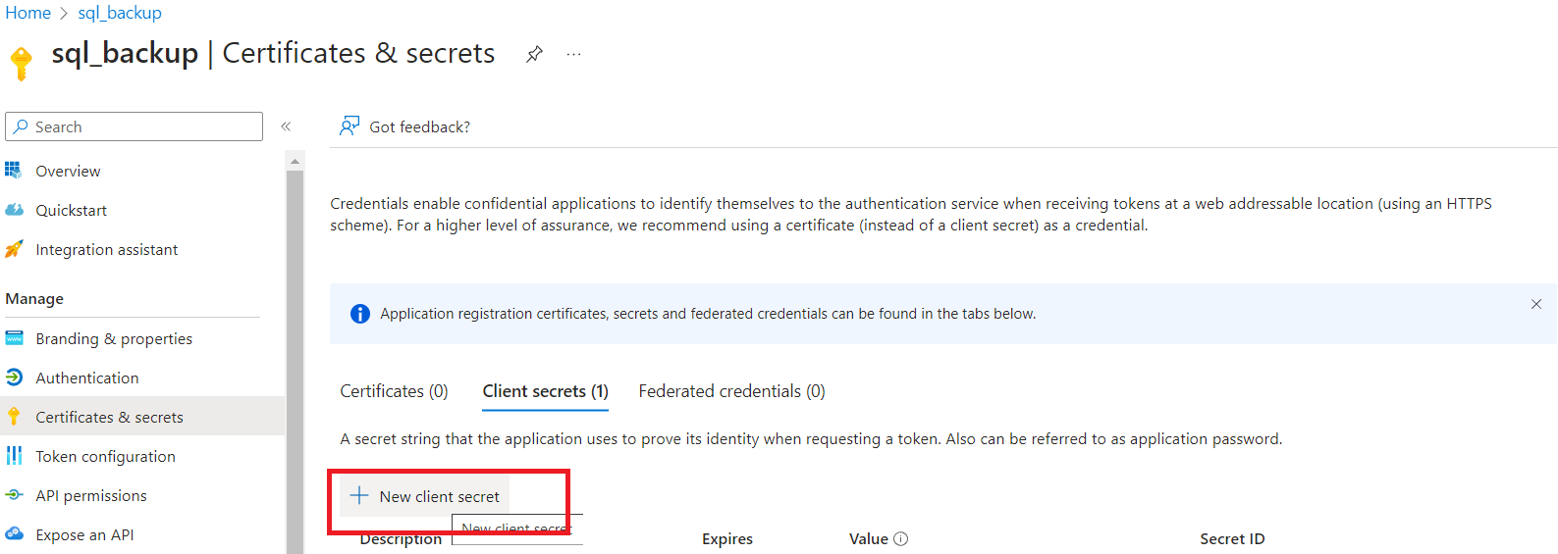Screen dimensions: 1558x554
Task: Collapse the sidebar with double-chevron icon
Action: (x=286, y=126)
